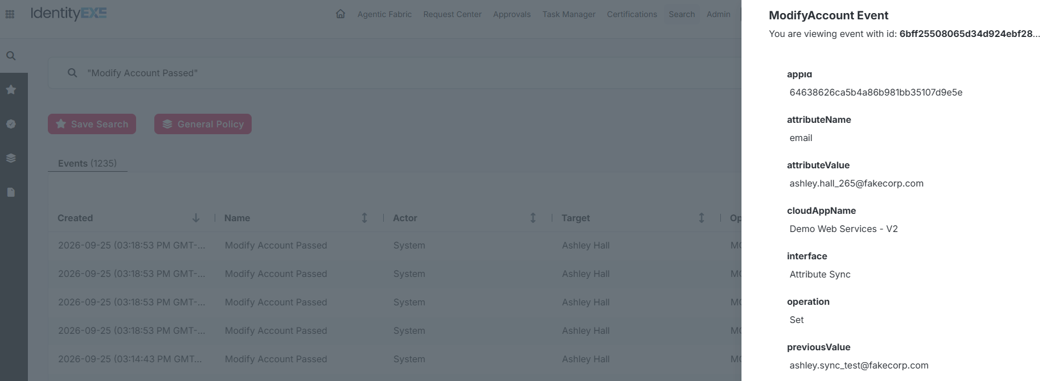Sort by Created column arrow
Image resolution: width=1042 pixels, height=381 pixels.
196,218
